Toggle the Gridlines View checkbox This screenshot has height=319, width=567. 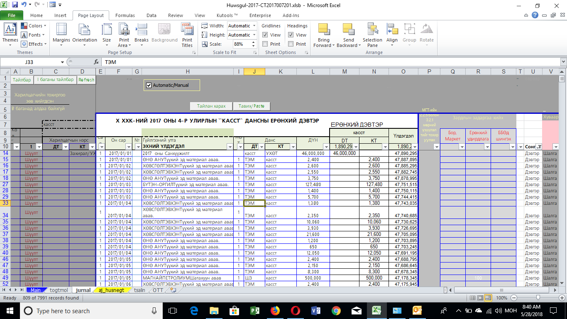tap(265, 35)
